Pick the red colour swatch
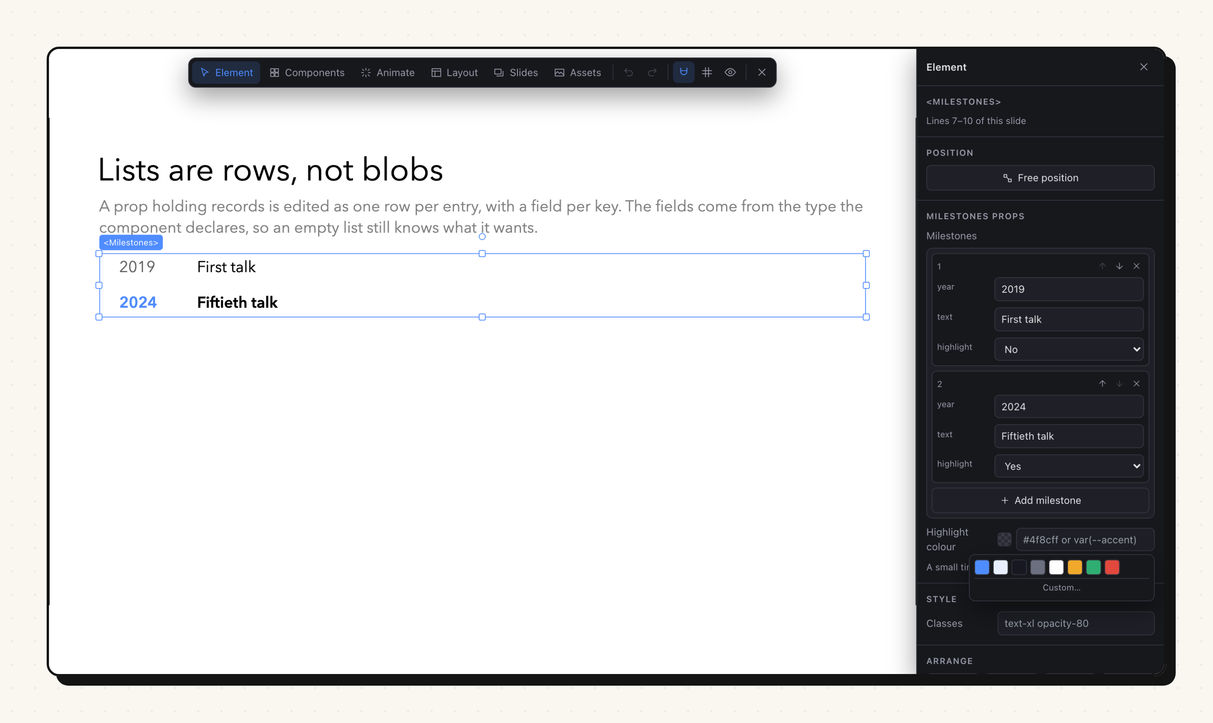The width and height of the screenshot is (1213, 723). pyautogui.click(x=1112, y=567)
